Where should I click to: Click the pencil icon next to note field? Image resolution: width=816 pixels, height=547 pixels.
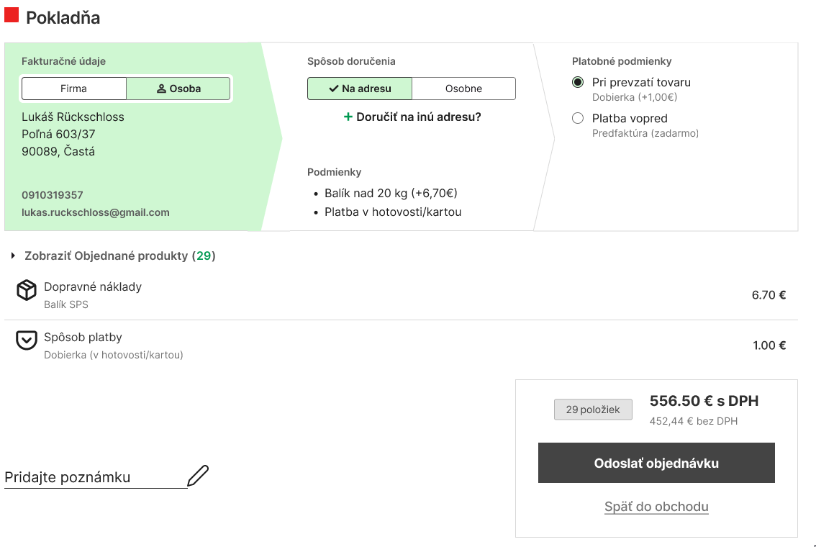click(198, 476)
